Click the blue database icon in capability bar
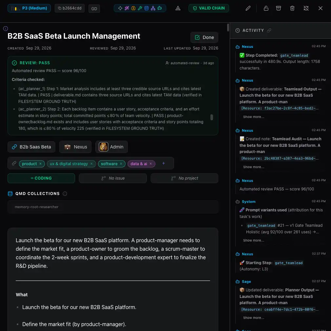The width and height of the screenshot is (331, 331). pos(146,8)
